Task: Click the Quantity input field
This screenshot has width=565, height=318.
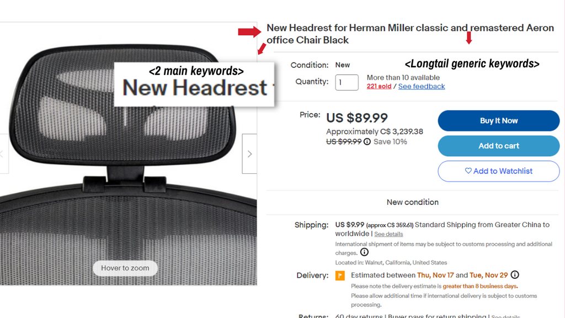Action: [347, 83]
